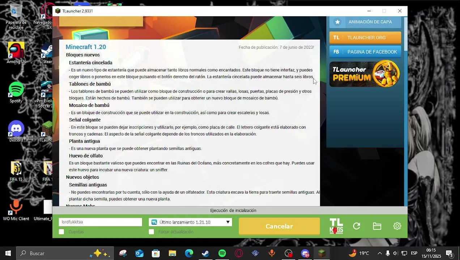Viewport: 460px width, 260px height.
Task: Click ANIMACIÓN DE CAPA button
Action: coord(365,22)
